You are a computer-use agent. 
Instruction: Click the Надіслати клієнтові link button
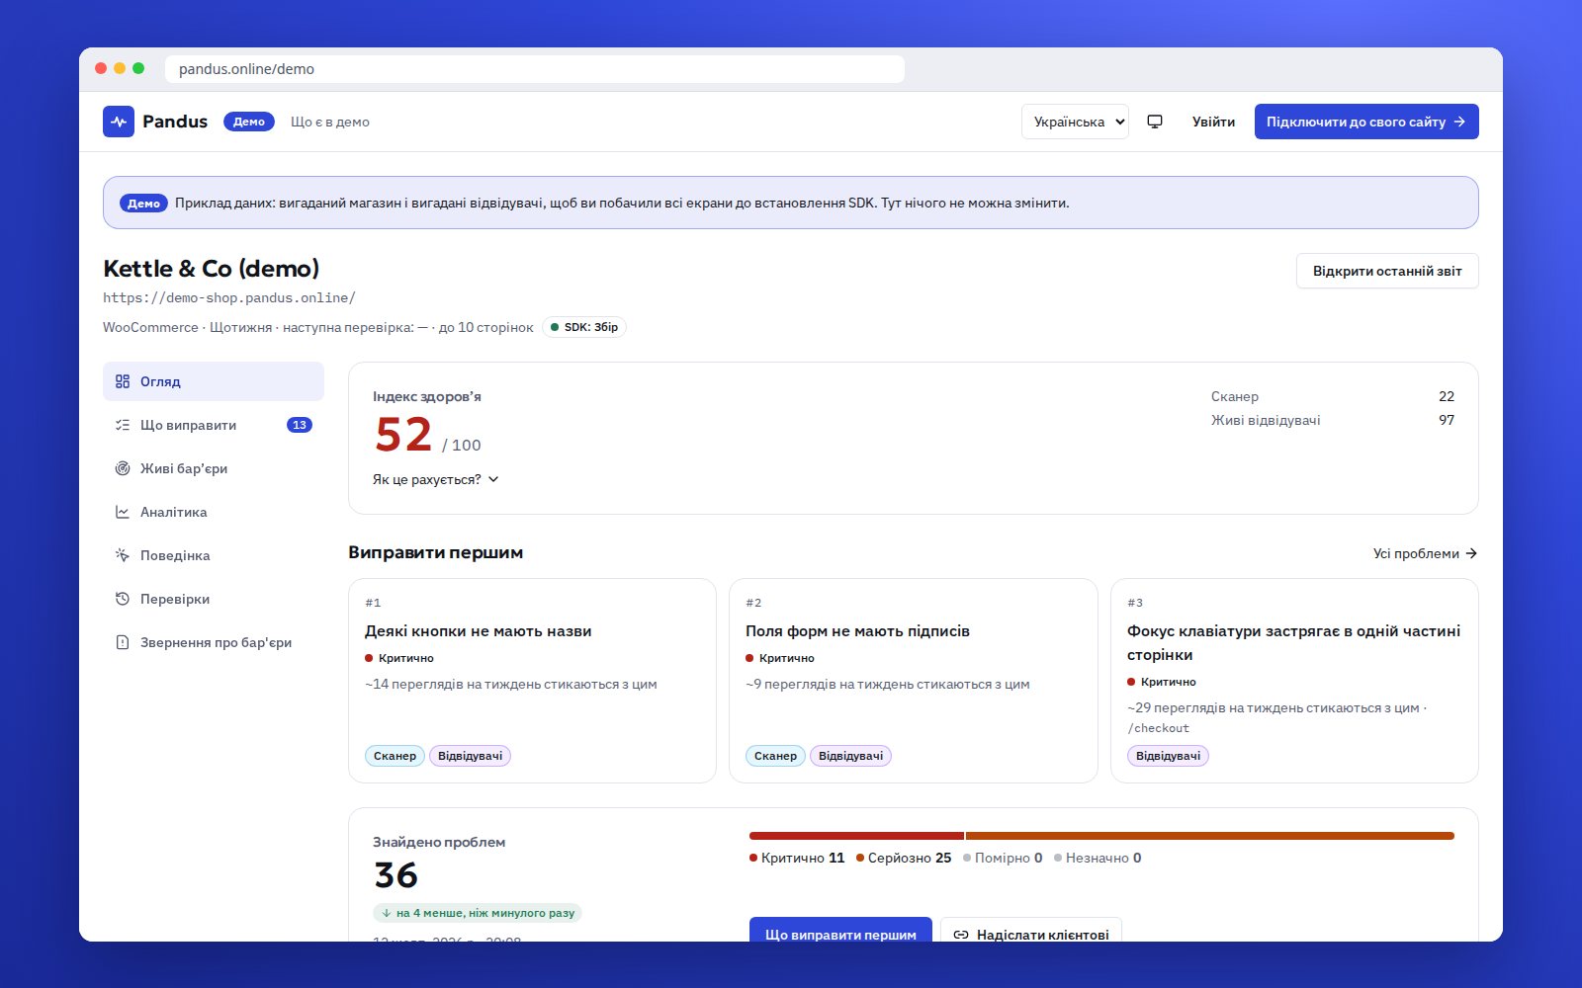coord(1031,931)
